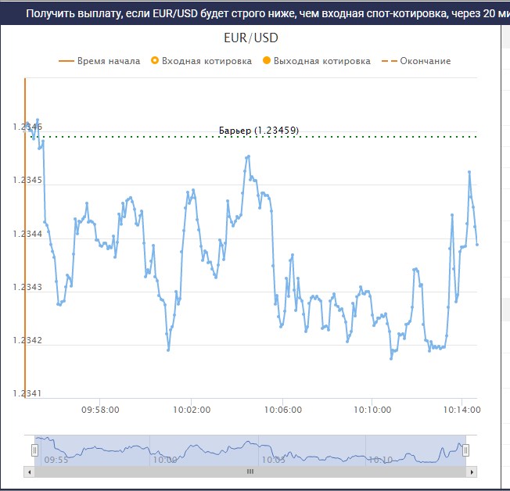Click the 10:02:00 time axis label
Viewport: 510px width, 491px height.
click(x=192, y=410)
